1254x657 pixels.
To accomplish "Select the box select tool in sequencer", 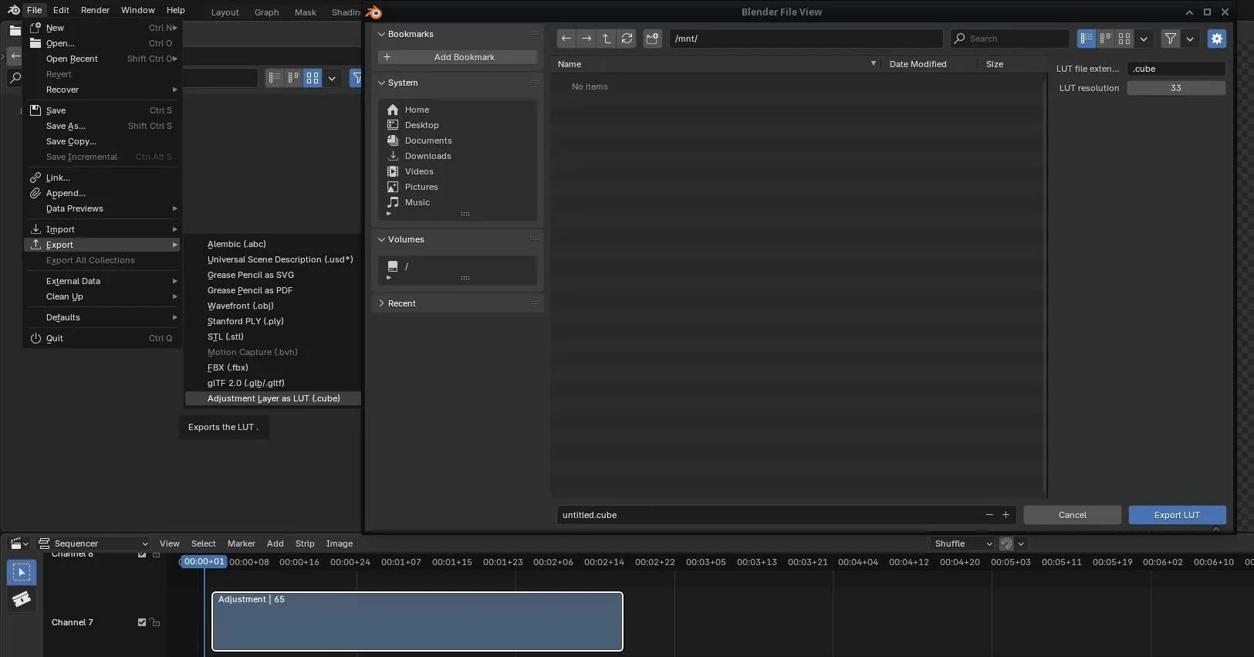I will coord(22,572).
